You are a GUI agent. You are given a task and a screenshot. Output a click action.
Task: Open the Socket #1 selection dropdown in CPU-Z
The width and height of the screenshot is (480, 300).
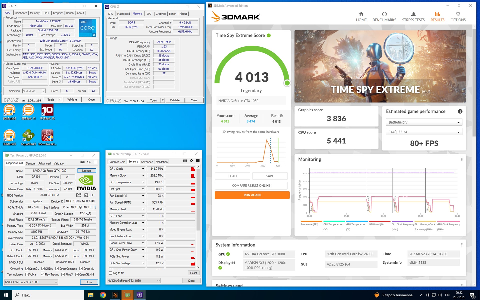click(34, 91)
